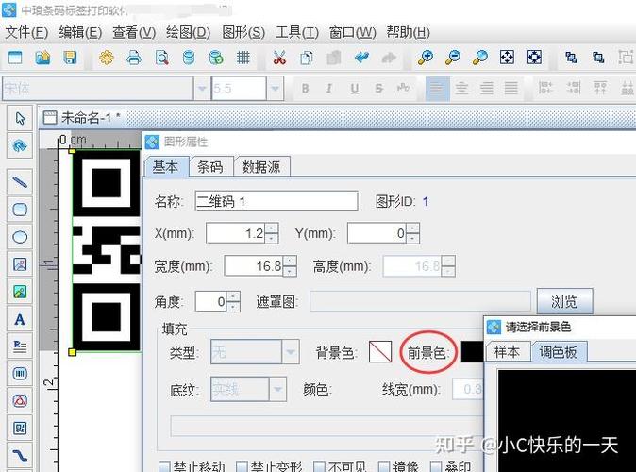Click the align left text button
This screenshot has height=472, width=636.
437,88
